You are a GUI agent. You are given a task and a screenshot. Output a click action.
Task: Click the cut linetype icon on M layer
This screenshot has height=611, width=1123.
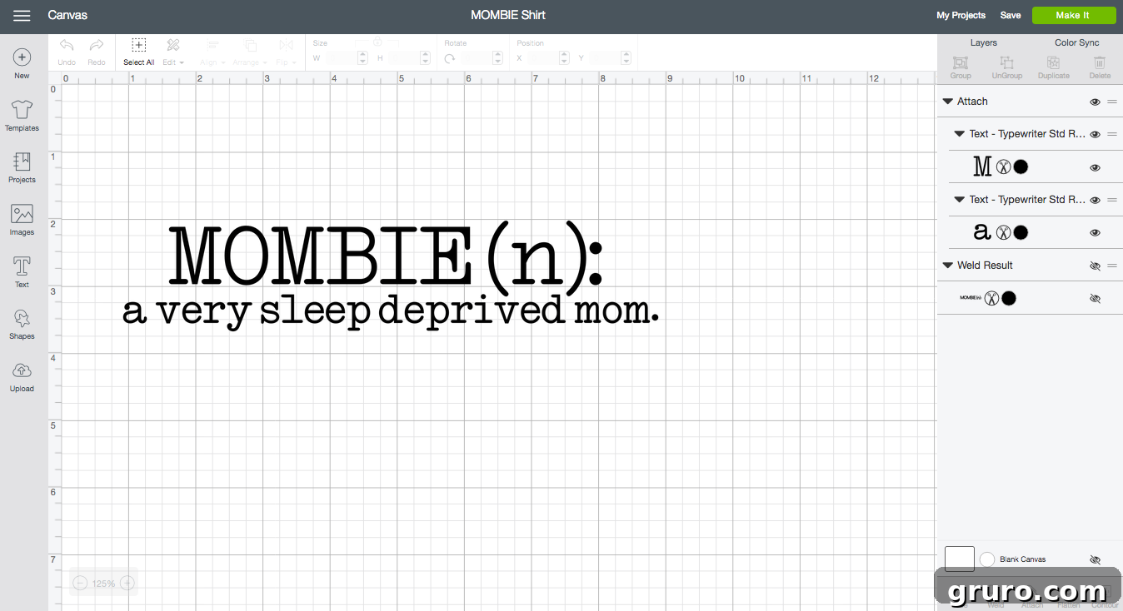click(x=1003, y=167)
